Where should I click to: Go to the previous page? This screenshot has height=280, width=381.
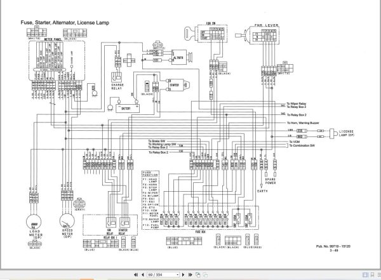click(x=143, y=275)
